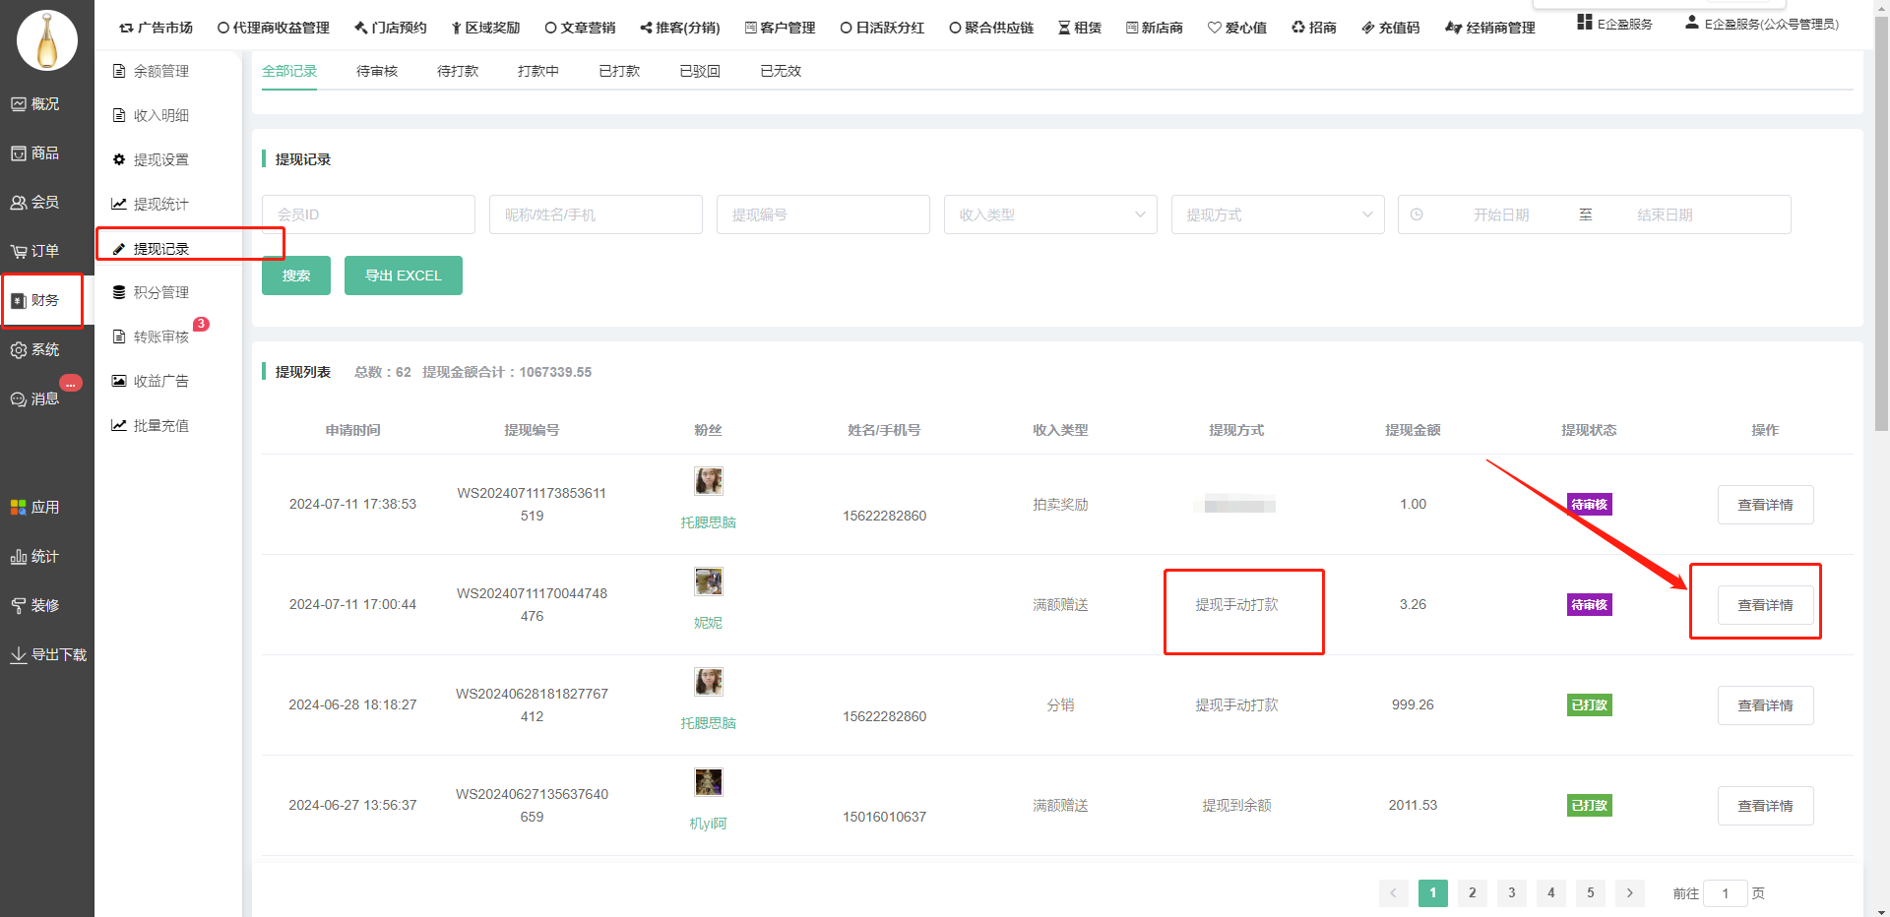The width and height of the screenshot is (1890, 917).
Task: Click the 会员ID input field
Action: click(x=367, y=214)
